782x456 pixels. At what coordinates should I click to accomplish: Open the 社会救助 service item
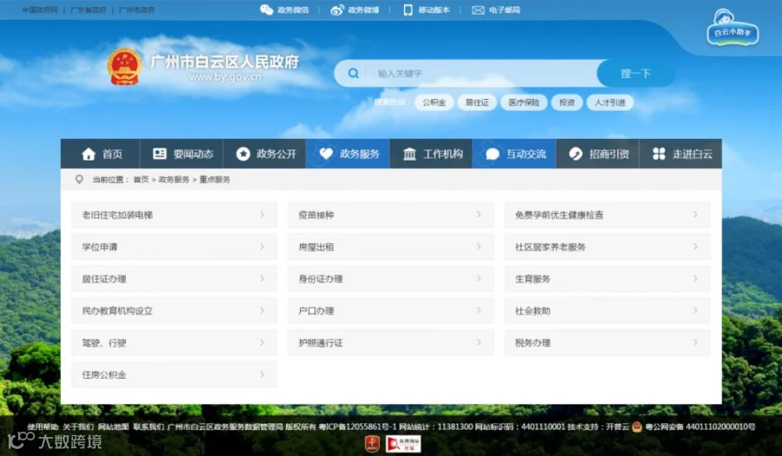coord(607,310)
